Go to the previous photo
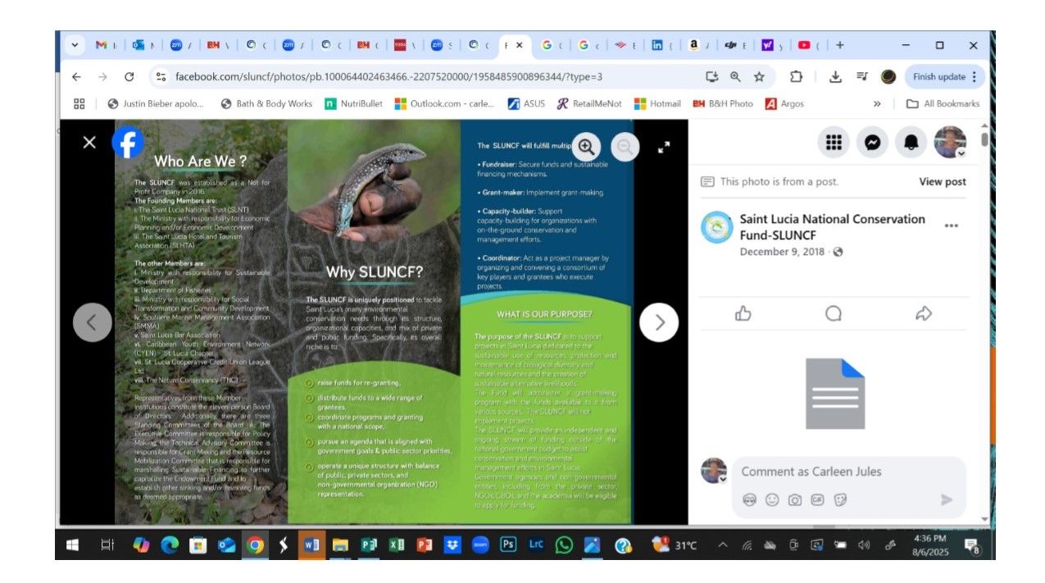1045x583 pixels. 92,322
